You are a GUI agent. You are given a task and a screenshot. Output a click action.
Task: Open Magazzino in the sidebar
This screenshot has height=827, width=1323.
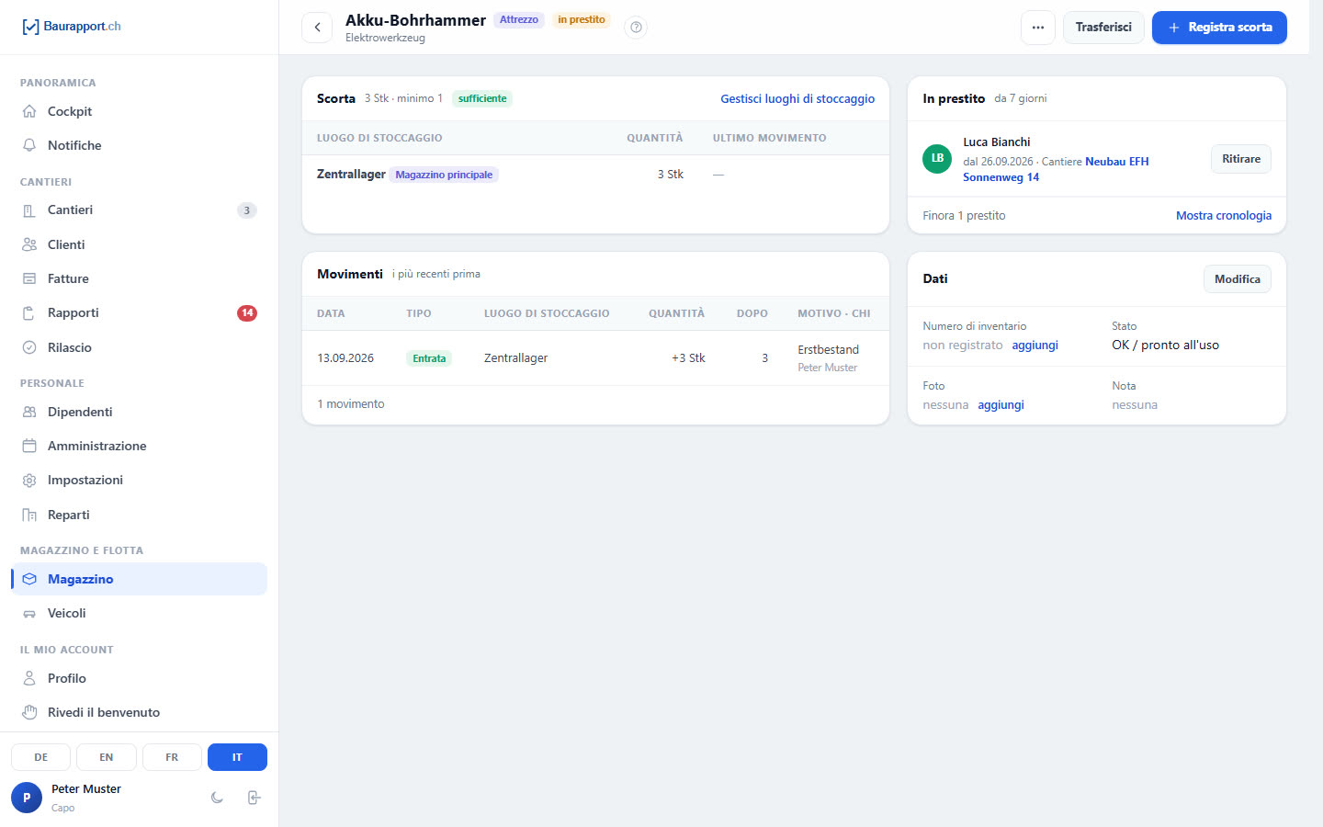[x=140, y=579]
